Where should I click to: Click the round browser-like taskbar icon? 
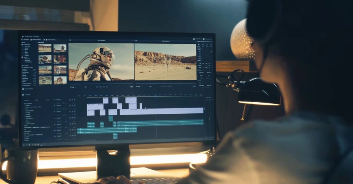[x=35, y=145]
